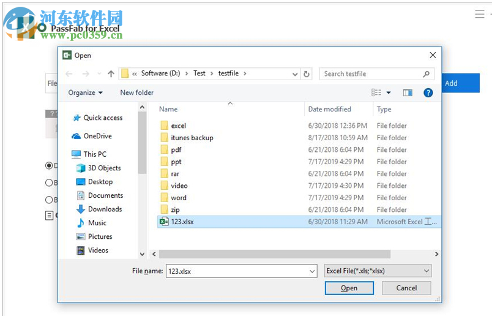Viewport: 492px width, 316px height.
Task: Select the third attack radio button in PassFab
Action: click(49, 200)
